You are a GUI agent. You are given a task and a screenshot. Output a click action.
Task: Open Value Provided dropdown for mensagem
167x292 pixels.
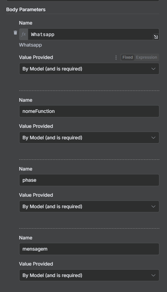pyautogui.click(x=89, y=275)
